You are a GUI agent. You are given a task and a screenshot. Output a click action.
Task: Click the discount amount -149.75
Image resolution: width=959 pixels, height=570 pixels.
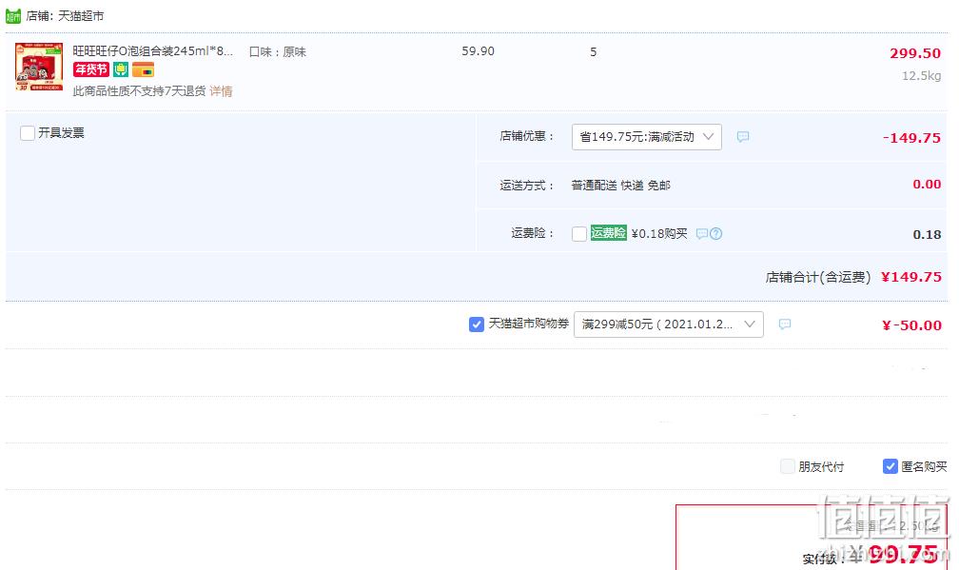(x=911, y=138)
